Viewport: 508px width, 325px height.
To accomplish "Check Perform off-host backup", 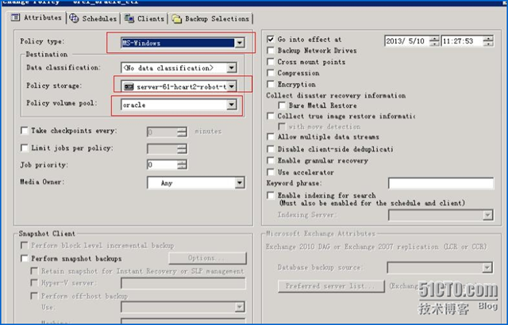I will pyautogui.click(x=34, y=296).
